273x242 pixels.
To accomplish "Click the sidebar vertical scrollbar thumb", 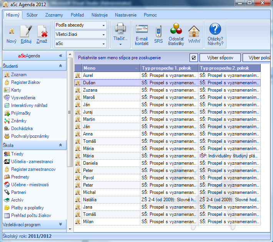I will click(x=70, y=112).
